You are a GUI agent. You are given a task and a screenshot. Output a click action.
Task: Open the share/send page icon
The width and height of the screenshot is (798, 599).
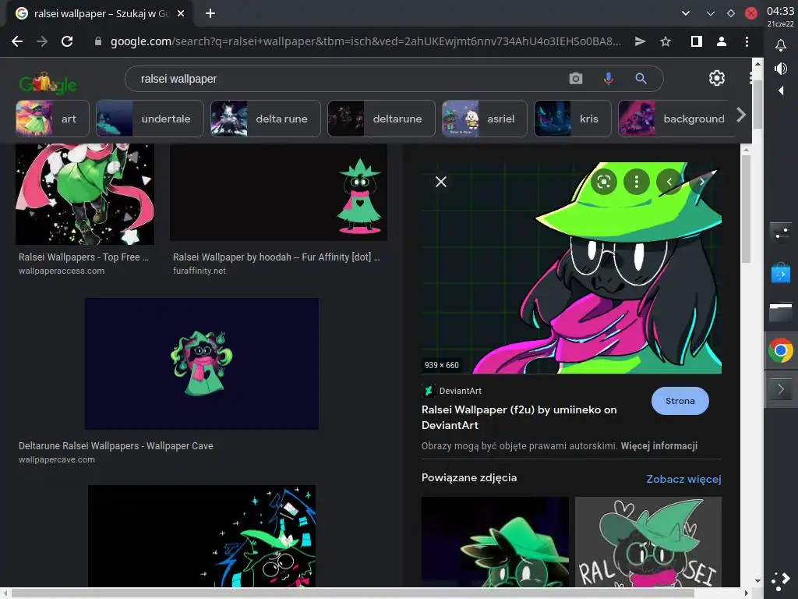[x=641, y=42]
